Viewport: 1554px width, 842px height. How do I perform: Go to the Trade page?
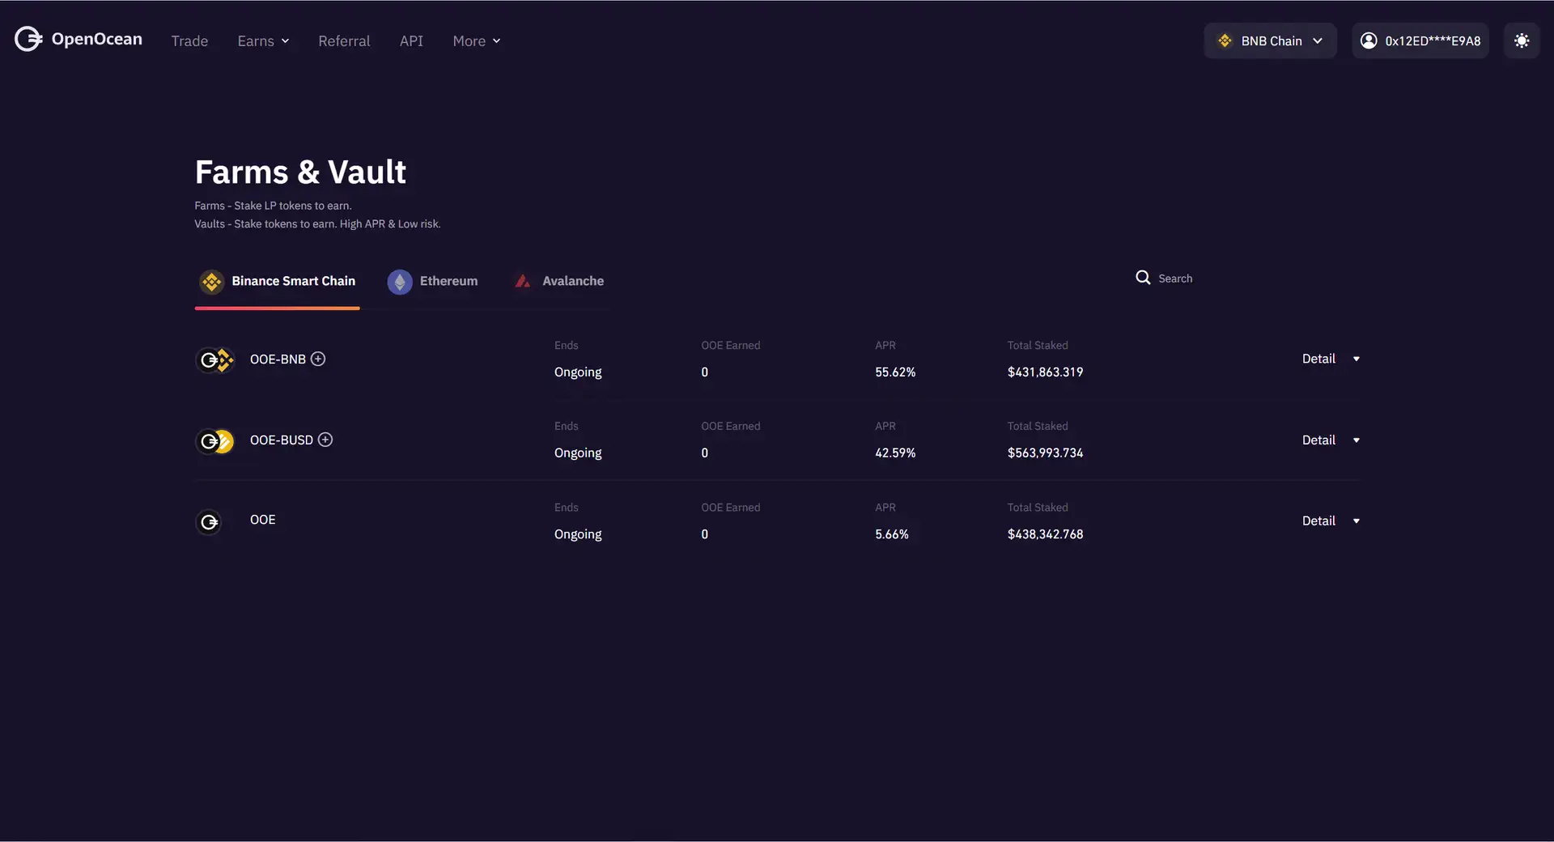[189, 40]
